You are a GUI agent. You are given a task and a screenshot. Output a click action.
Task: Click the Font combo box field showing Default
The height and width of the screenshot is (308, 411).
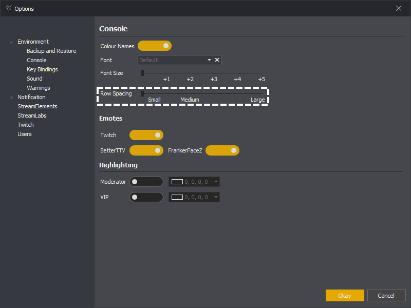tap(179, 60)
